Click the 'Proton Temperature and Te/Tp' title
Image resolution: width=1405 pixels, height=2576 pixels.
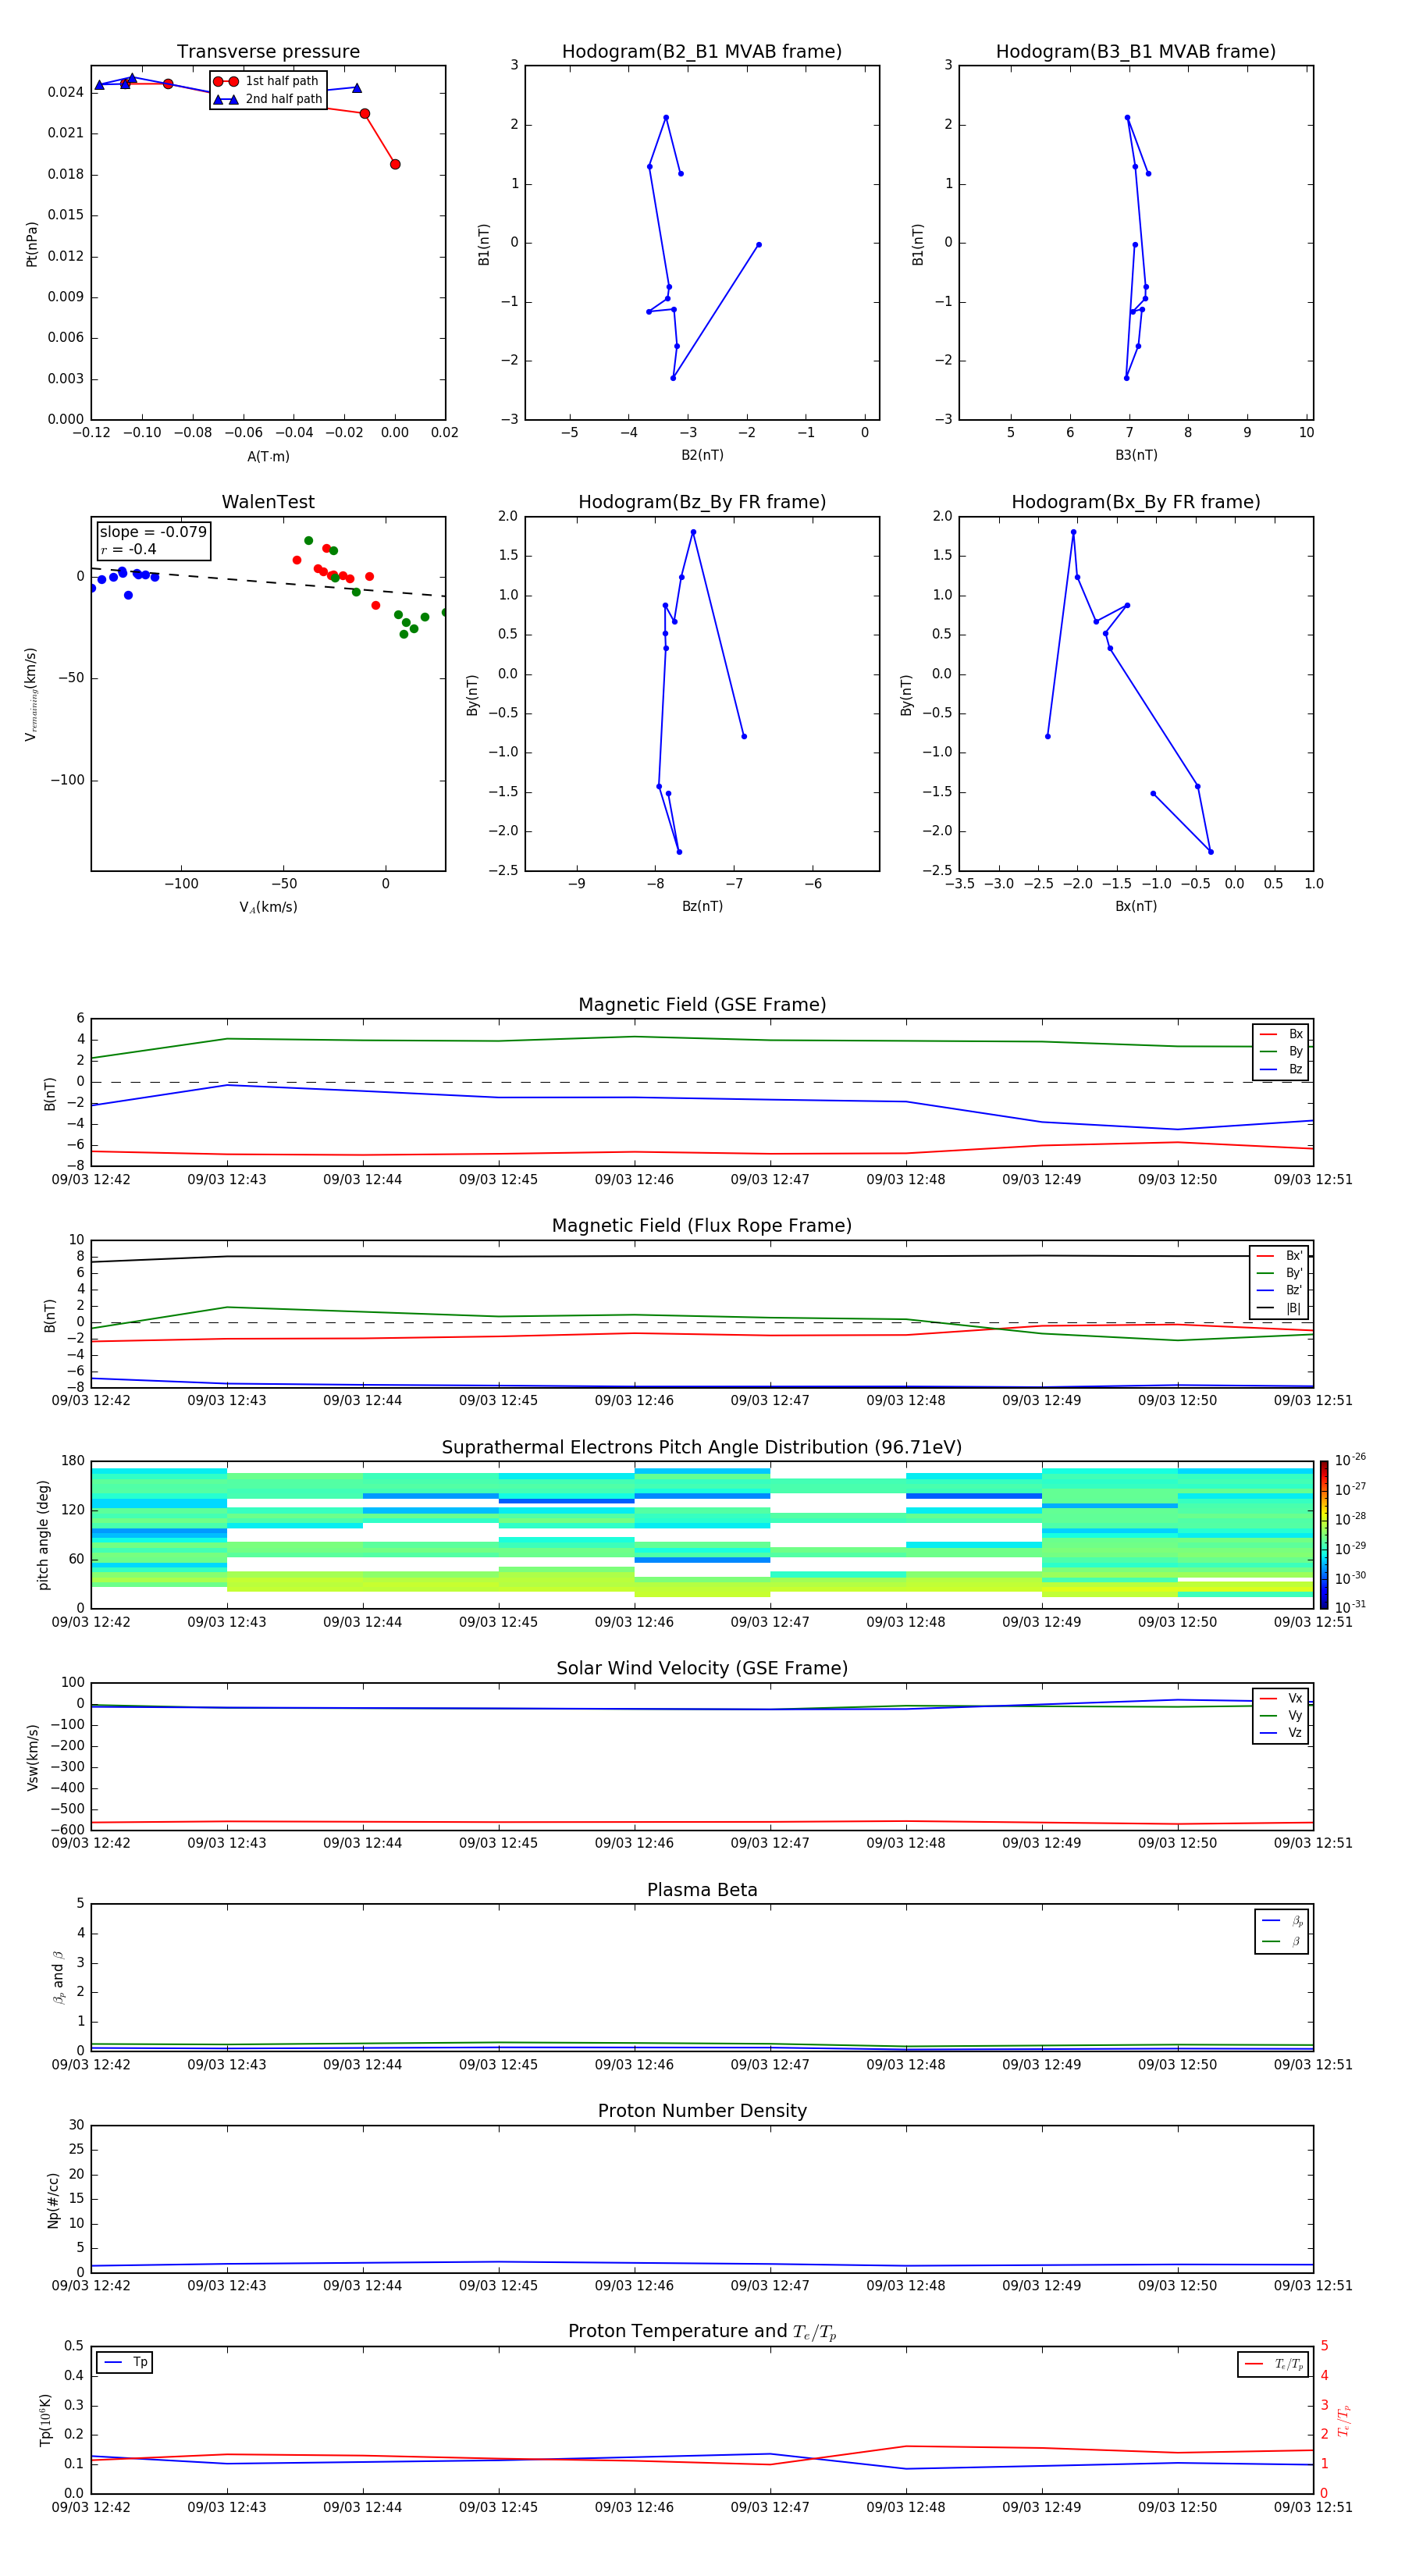coord(702,2332)
